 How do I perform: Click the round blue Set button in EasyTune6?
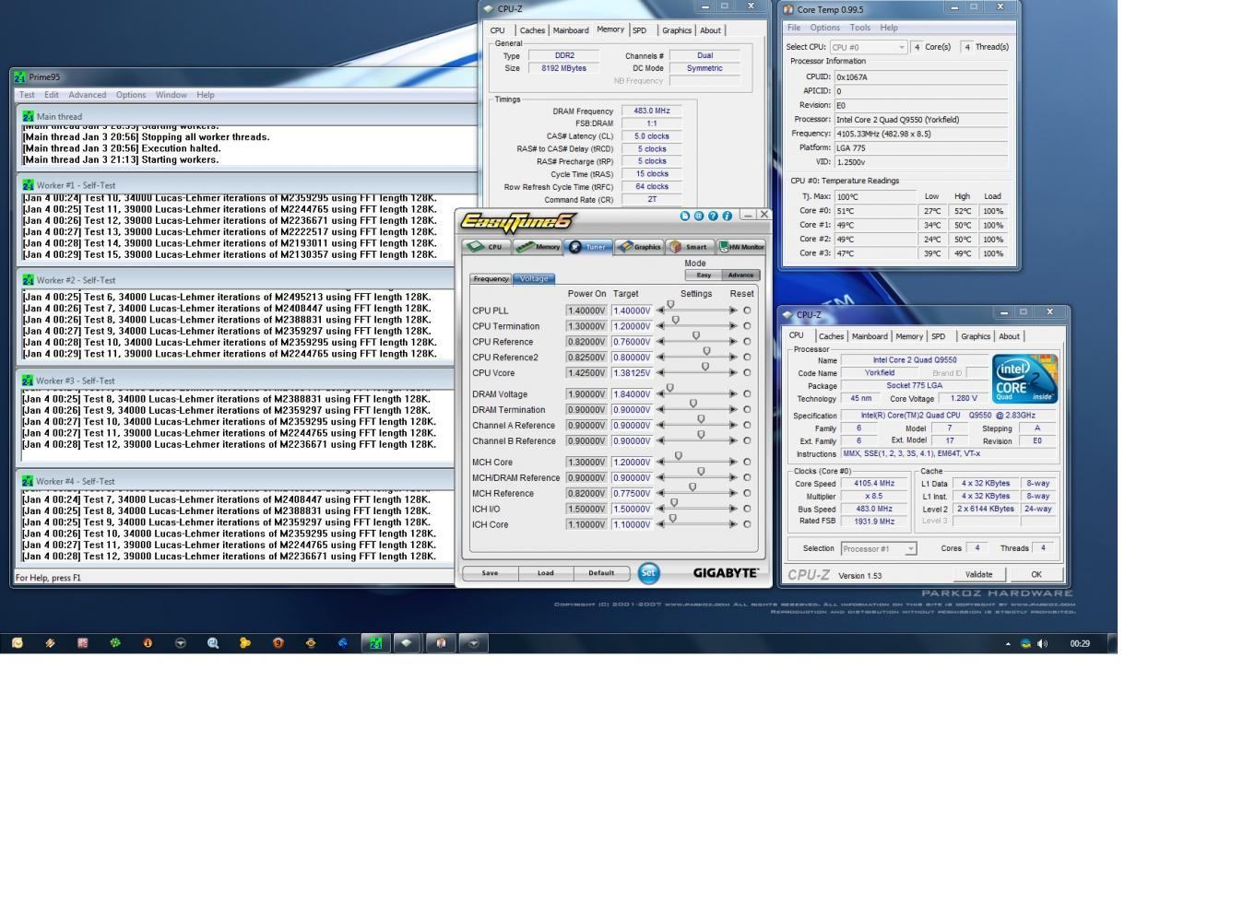pyautogui.click(x=648, y=573)
